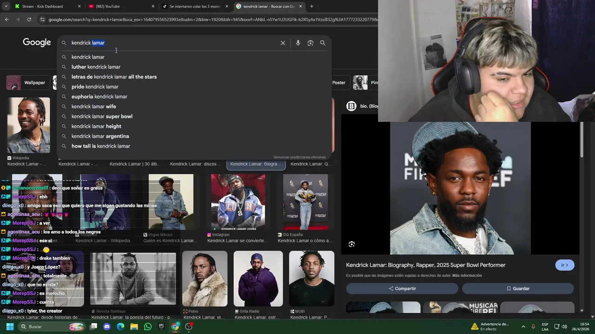Screen dimensions: 595x334
Task: Close the Stream - Kick Dashboard tab
Action: [x=79, y=6]
